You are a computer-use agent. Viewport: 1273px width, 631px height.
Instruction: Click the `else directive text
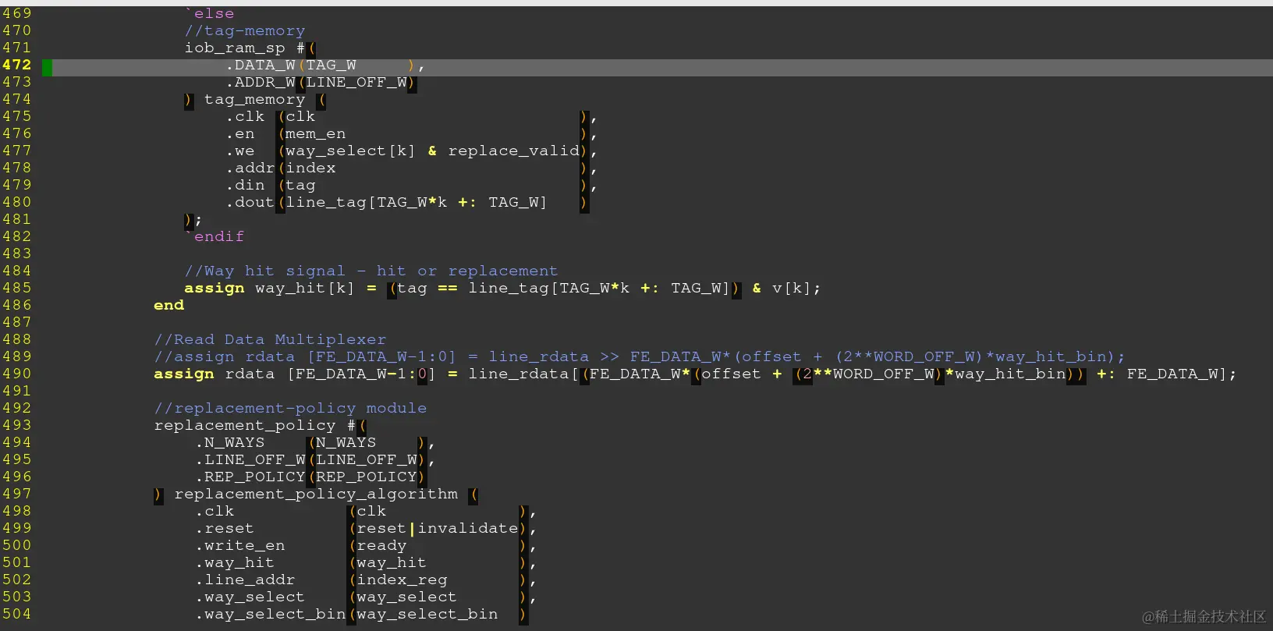pyautogui.click(x=209, y=13)
